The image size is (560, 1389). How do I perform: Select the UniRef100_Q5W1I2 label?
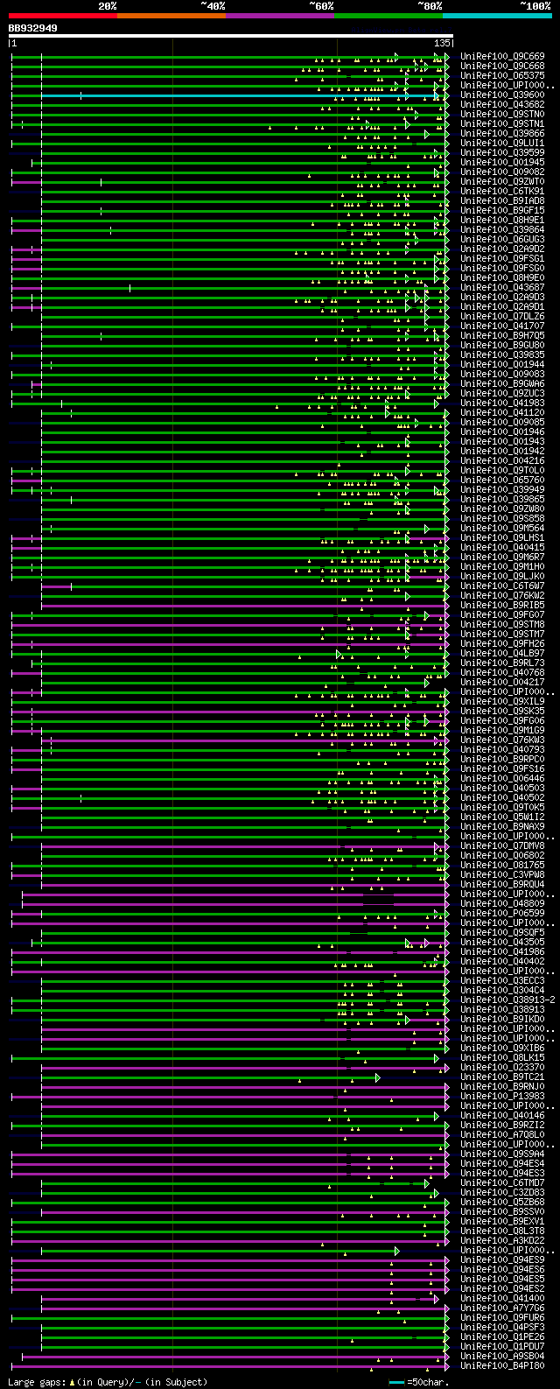(x=502, y=817)
